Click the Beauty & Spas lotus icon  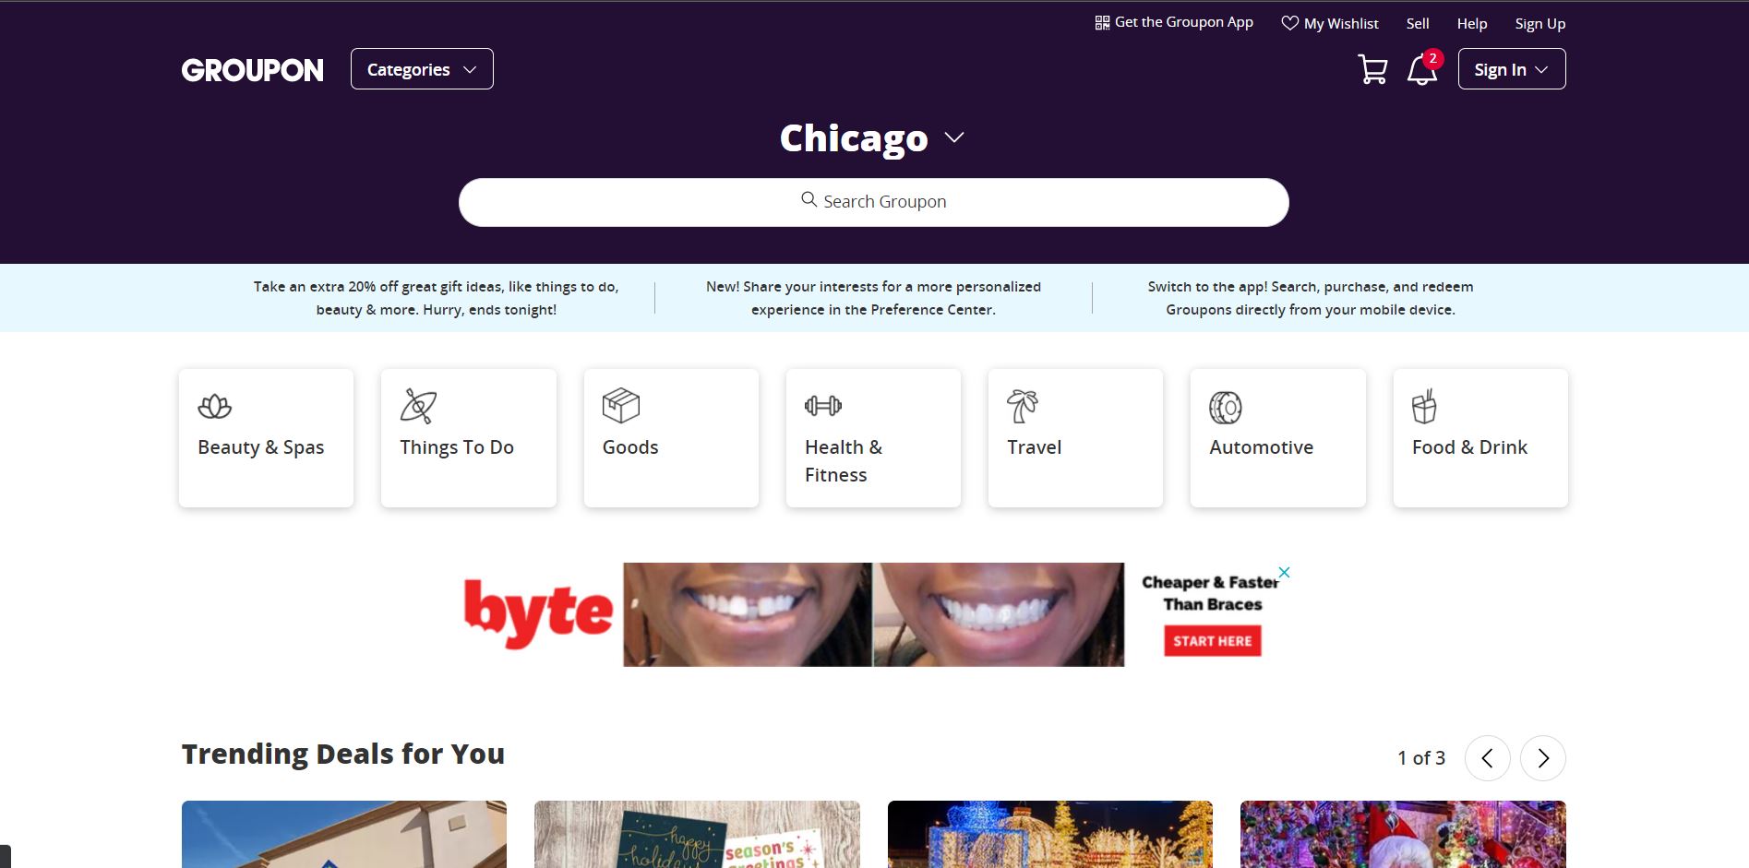pos(214,406)
